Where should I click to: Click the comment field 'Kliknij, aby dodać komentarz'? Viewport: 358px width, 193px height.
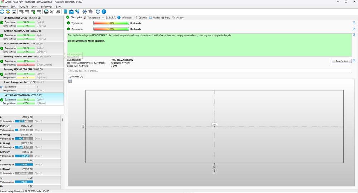click(x=209, y=71)
